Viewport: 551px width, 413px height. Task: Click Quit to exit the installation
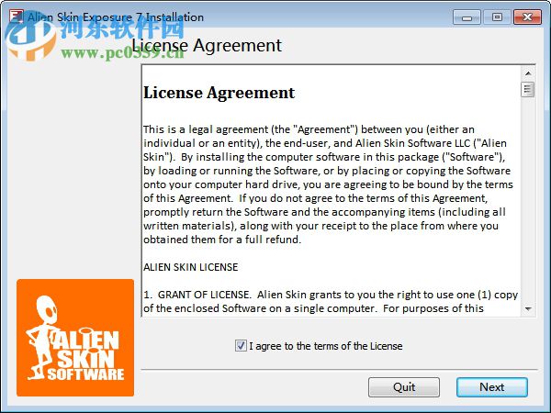click(x=404, y=387)
